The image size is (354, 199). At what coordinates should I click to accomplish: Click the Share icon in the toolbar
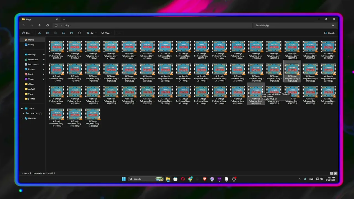pyautogui.click(x=71, y=33)
